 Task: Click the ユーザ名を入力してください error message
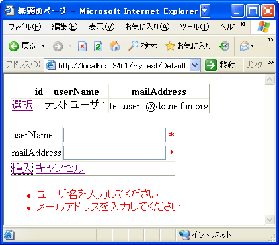pos(98,194)
